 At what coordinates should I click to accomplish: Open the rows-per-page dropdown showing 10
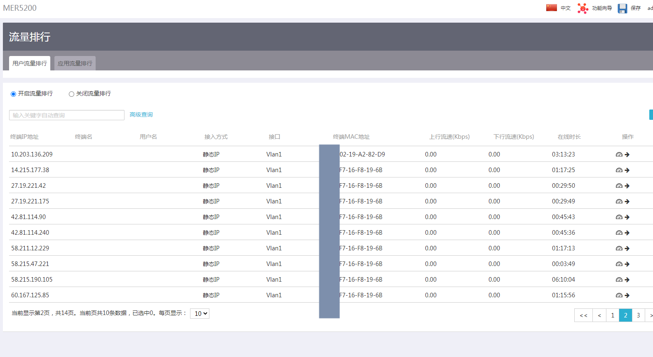tap(200, 314)
